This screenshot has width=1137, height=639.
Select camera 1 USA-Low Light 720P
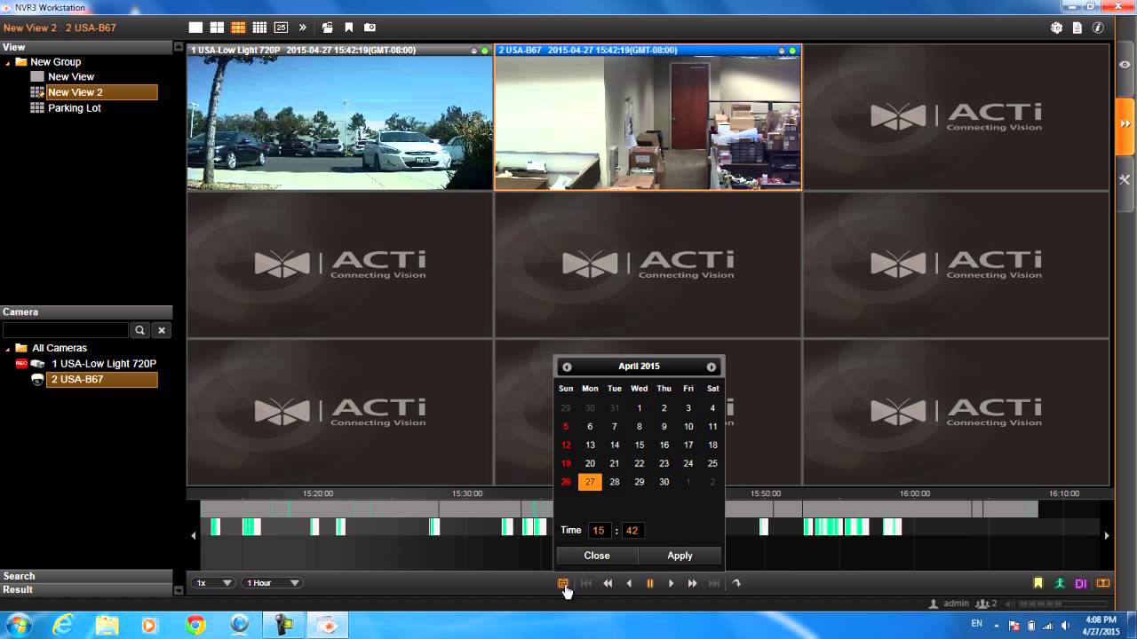pyautogui.click(x=104, y=364)
